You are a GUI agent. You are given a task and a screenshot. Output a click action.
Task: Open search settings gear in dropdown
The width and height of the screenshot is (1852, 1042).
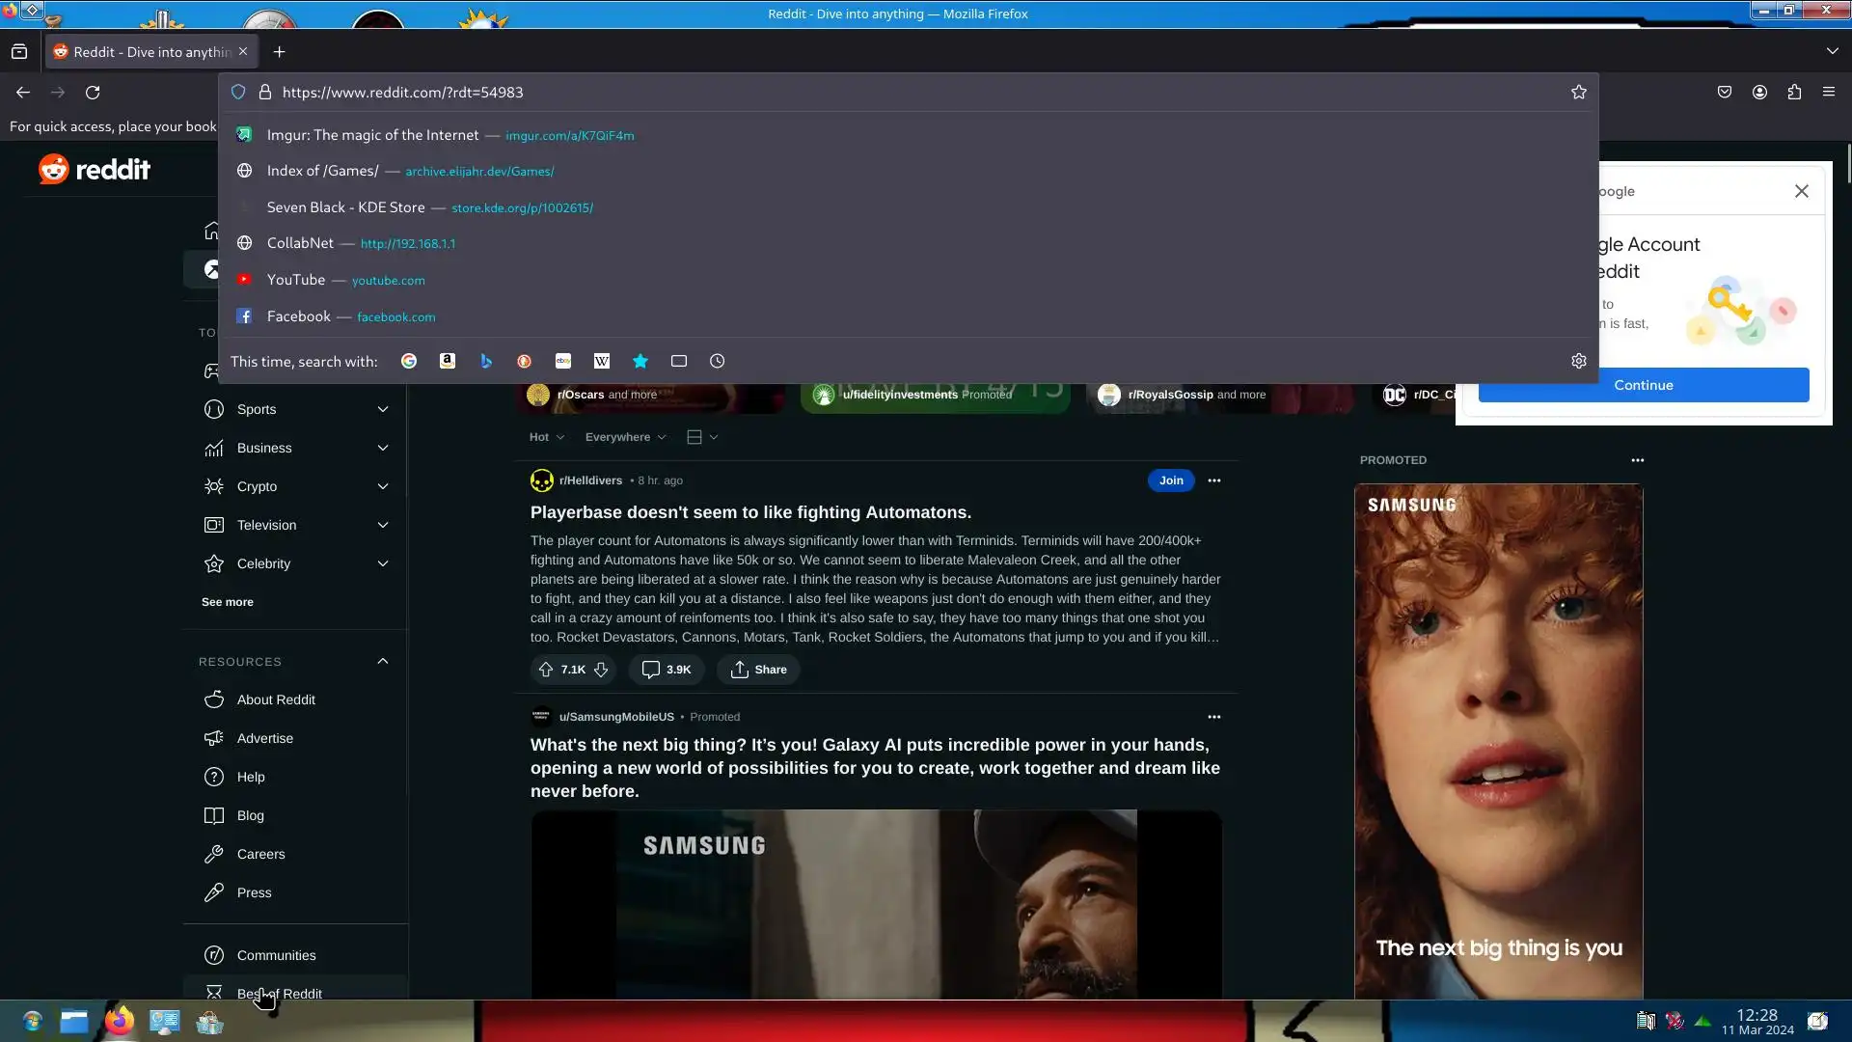1579,361
